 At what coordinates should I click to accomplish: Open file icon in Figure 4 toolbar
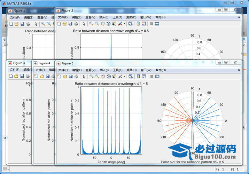(x=42, y=77)
